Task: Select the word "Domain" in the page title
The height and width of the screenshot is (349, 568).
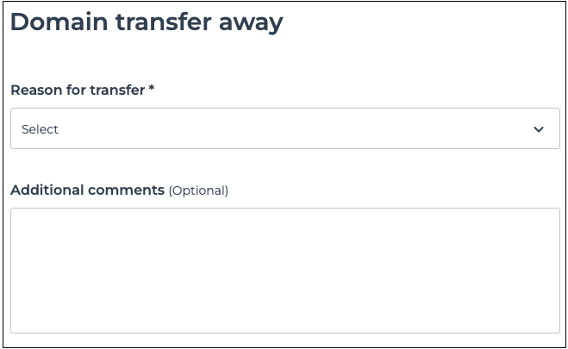Action: point(56,22)
